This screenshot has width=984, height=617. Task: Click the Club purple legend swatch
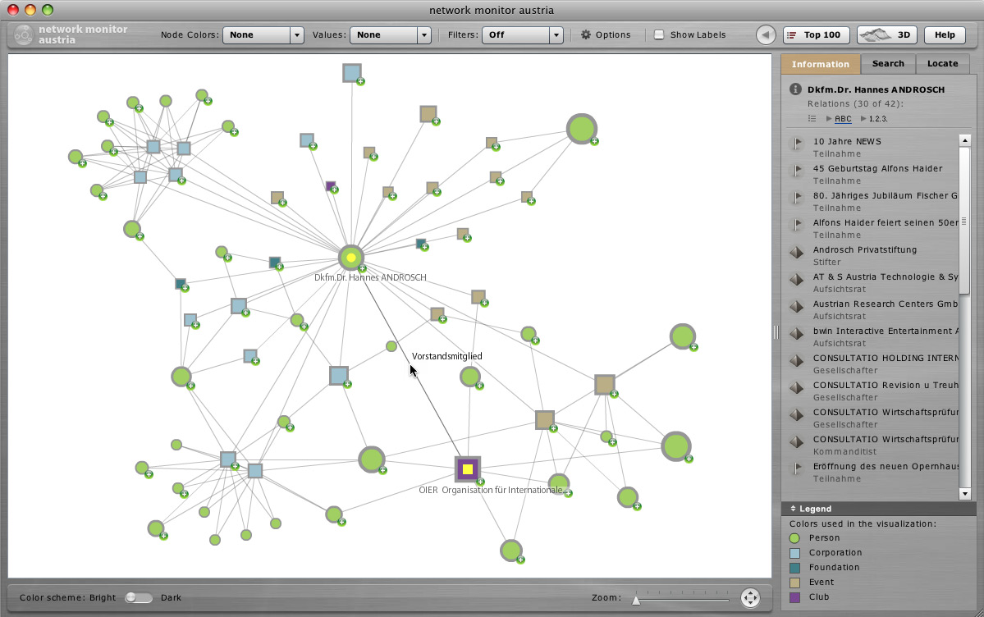coord(794,597)
